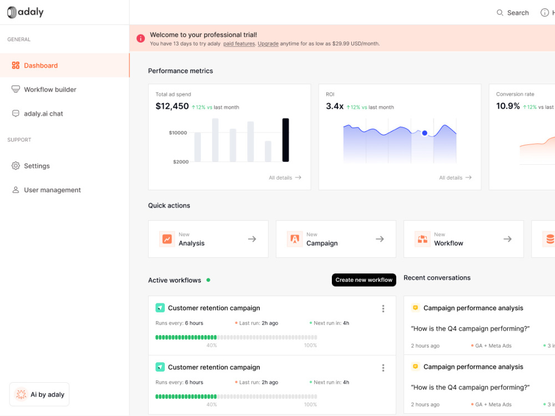Click the blue data point on ROI chart
555x416 pixels.
tap(425, 133)
